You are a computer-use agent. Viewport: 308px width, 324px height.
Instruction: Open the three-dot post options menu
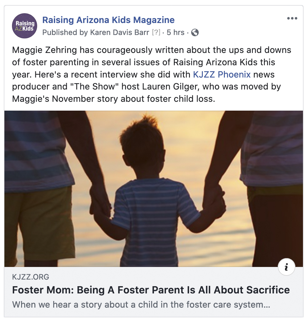[x=292, y=19]
